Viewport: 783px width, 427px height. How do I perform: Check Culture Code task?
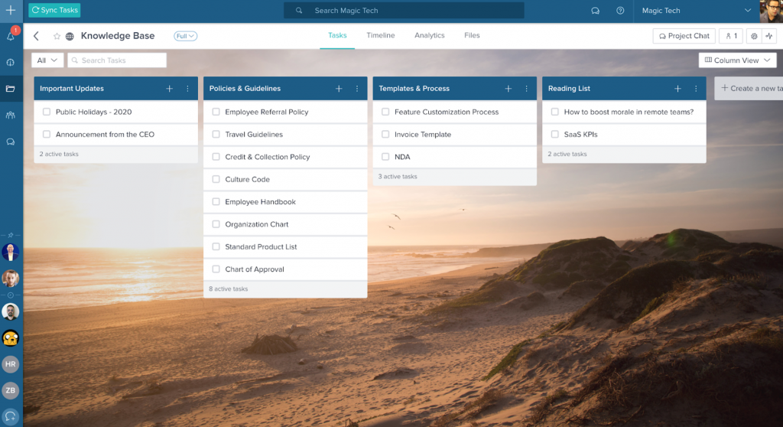(216, 179)
